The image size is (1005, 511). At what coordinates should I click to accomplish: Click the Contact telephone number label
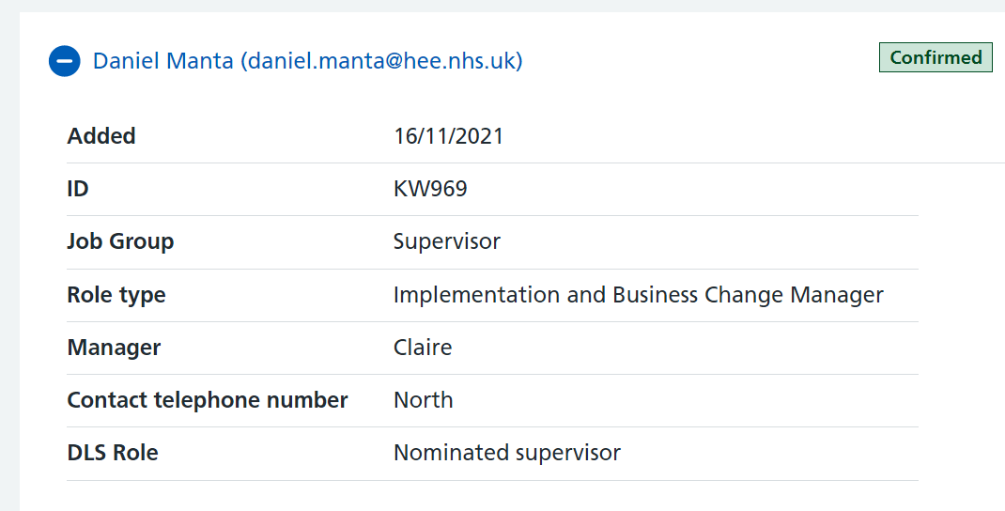[x=207, y=400]
